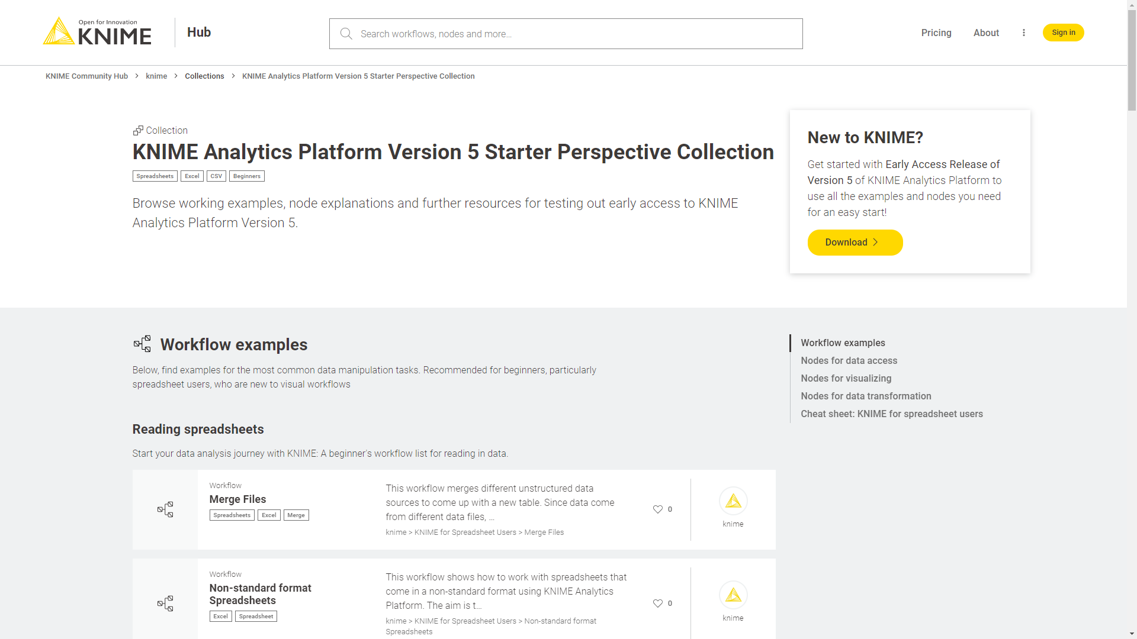Click the Workflow examples section icon
Viewport: 1137px width, 639px height.
coord(142,344)
